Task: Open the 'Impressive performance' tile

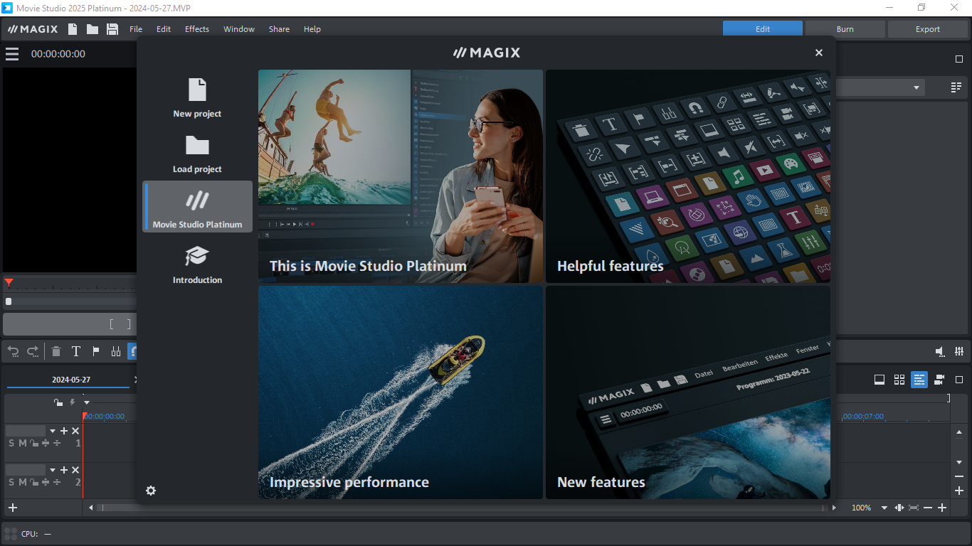Action: (401, 392)
